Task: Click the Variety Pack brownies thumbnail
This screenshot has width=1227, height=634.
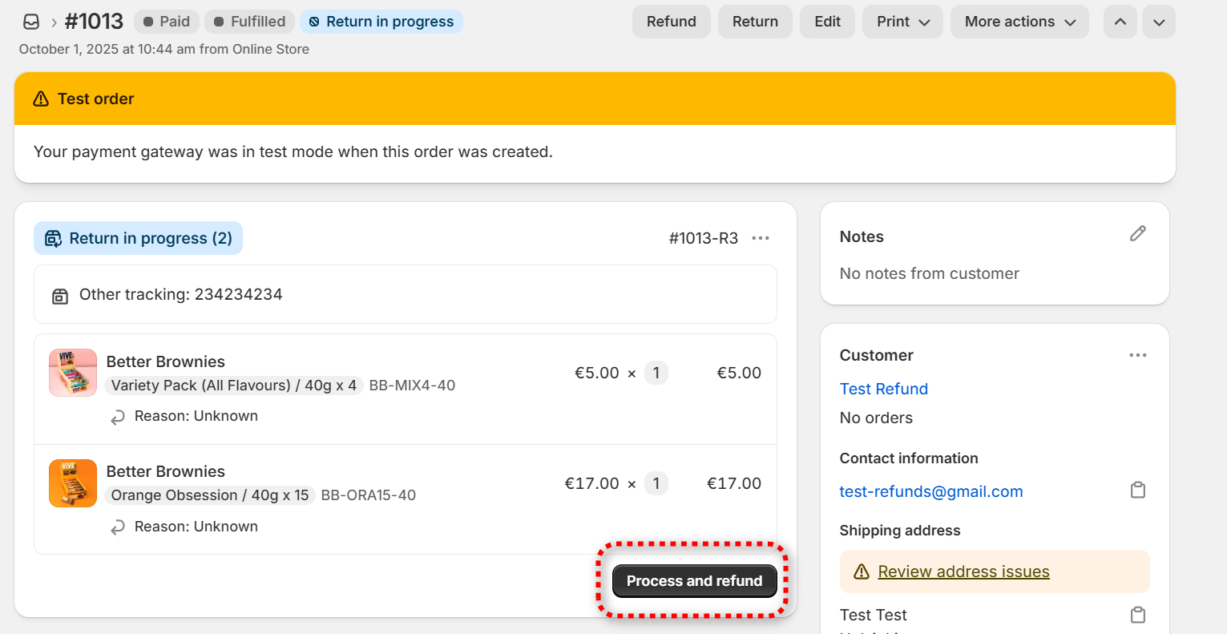Action: 73,373
